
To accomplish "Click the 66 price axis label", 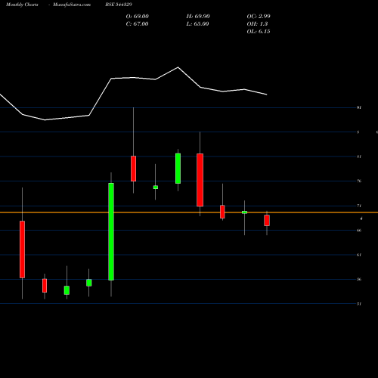I will point(359,231).
